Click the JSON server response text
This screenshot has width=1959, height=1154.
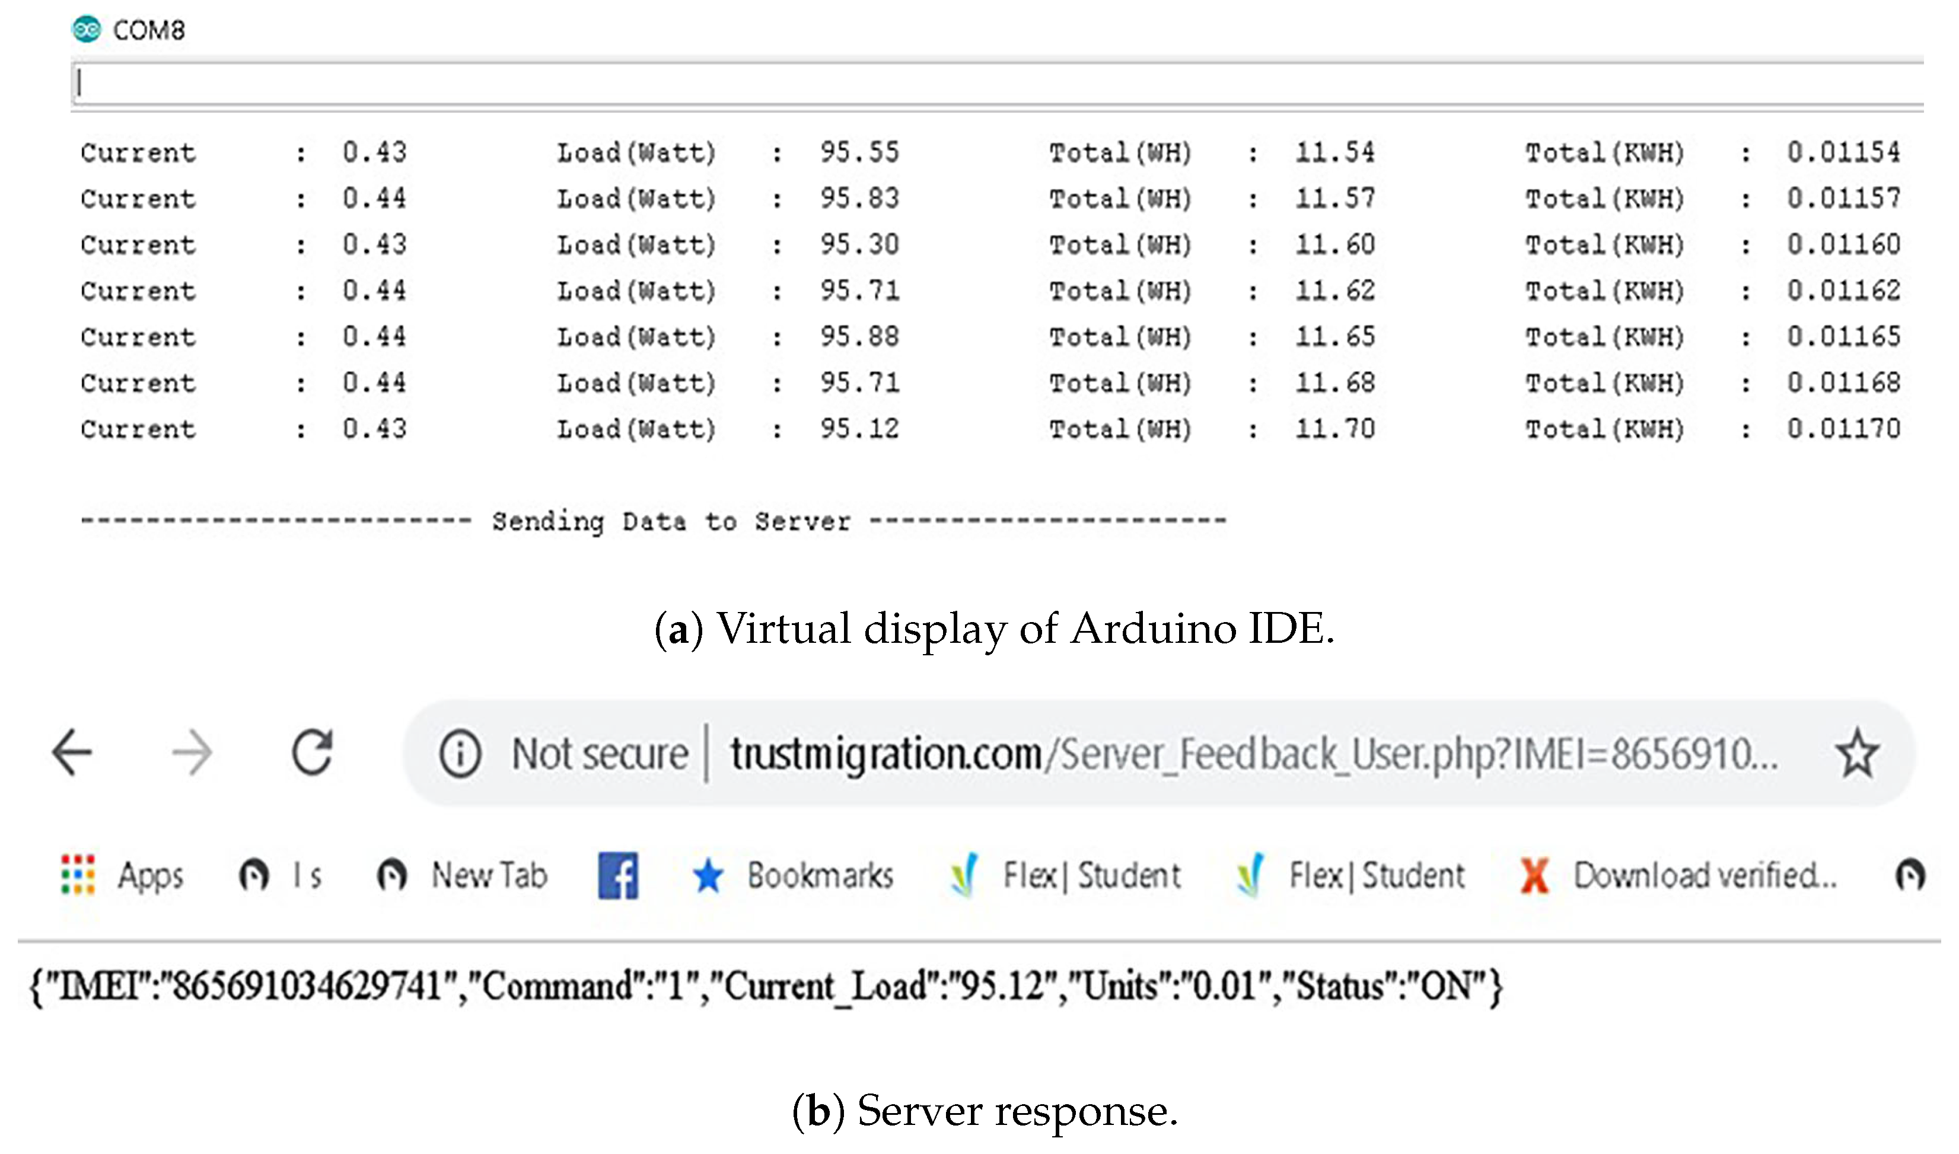pyautogui.click(x=766, y=987)
